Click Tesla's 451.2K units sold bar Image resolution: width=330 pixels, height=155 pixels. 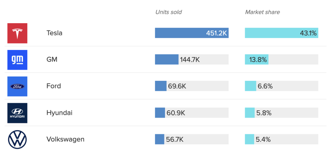pyautogui.click(x=192, y=33)
